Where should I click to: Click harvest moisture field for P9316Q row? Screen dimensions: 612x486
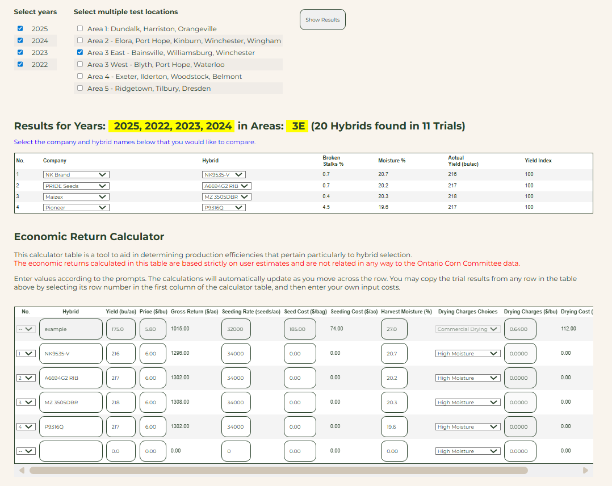click(x=394, y=427)
